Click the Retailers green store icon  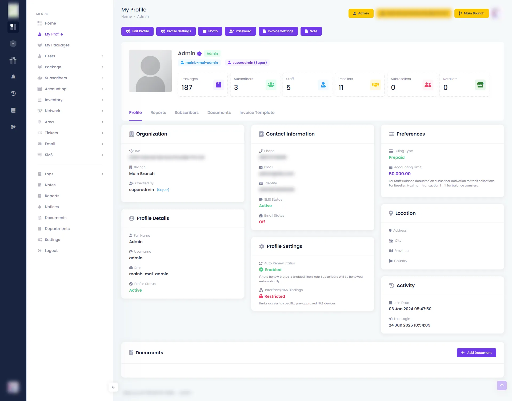(x=480, y=85)
